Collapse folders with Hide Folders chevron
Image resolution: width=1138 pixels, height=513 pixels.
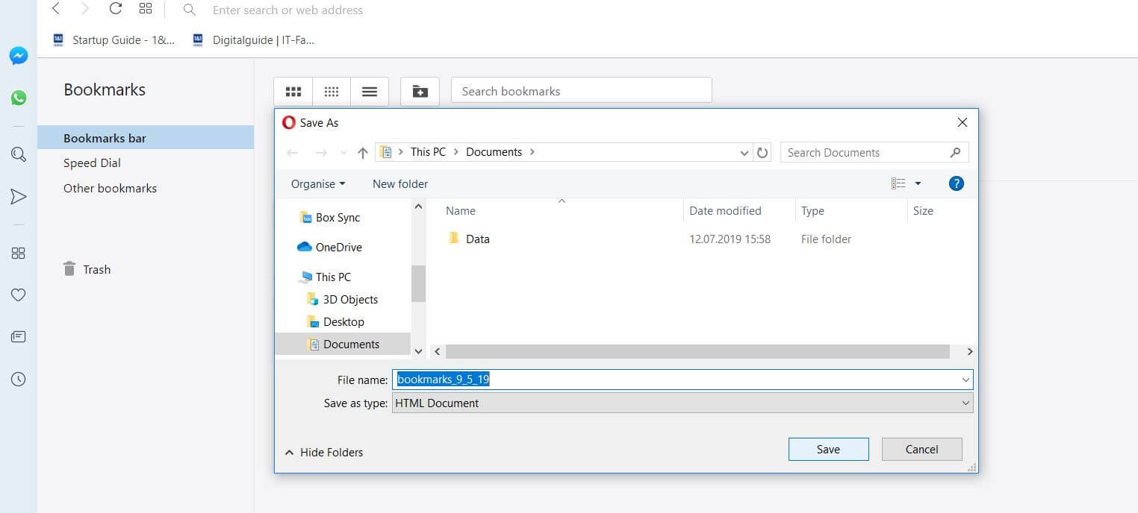pos(290,453)
